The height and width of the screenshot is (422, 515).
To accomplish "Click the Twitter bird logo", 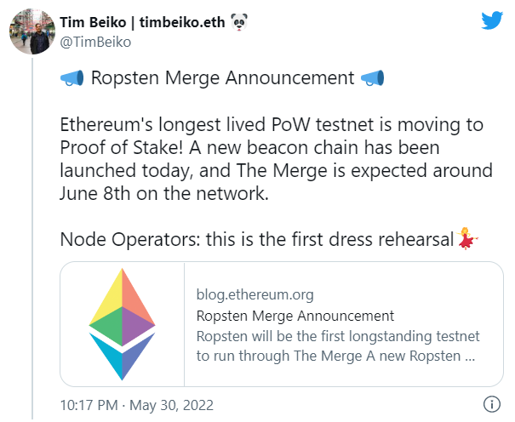I will [x=492, y=20].
